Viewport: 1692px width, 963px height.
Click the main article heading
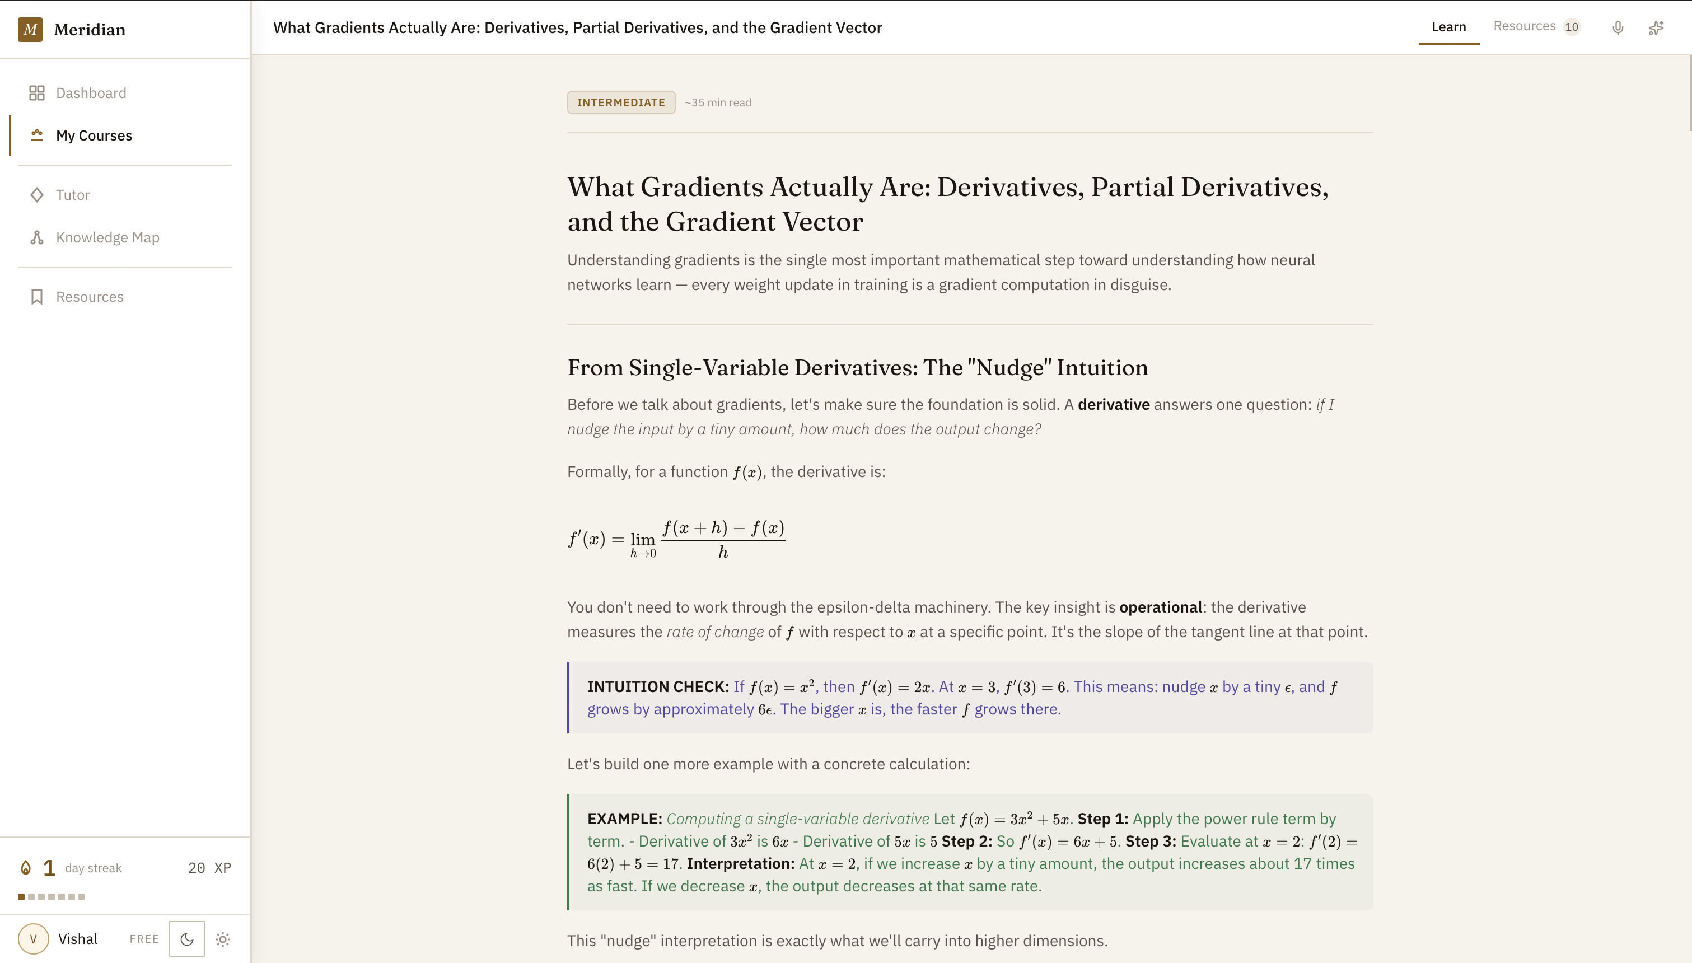coord(947,204)
